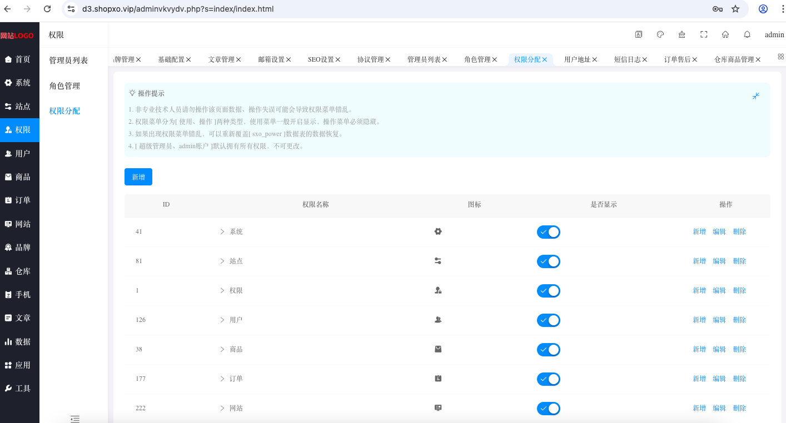Open 站点 in the left sidebar

point(19,107)
